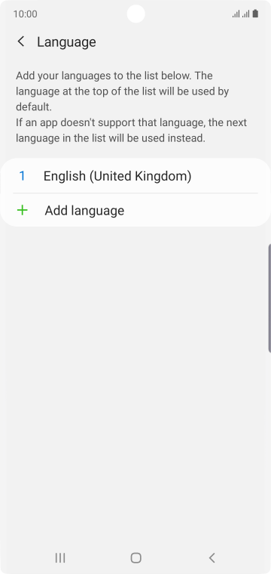Tap the front camera cutout at top
The width and height of the screenshot is (271, 574).
(x=135, y=14)
